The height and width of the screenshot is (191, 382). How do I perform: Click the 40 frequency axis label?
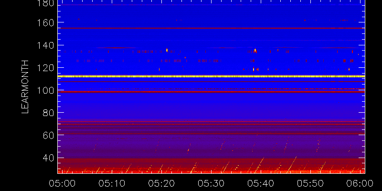(x=49, y=158)
